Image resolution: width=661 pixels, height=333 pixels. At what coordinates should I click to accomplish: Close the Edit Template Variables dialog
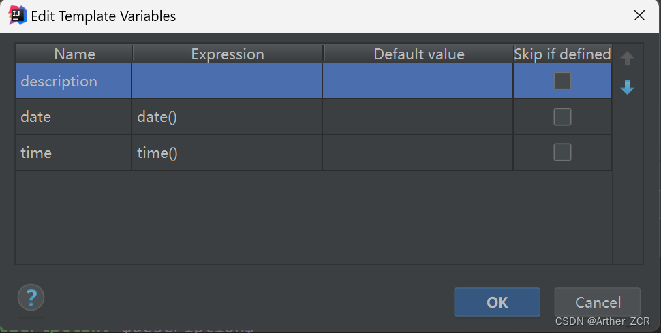click(x=639, y=16)
